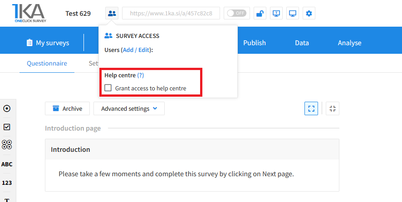Screen dimensions: 402x202
Task: Click the 1KA OneClick Survey logo
Action: click(29, 13)
